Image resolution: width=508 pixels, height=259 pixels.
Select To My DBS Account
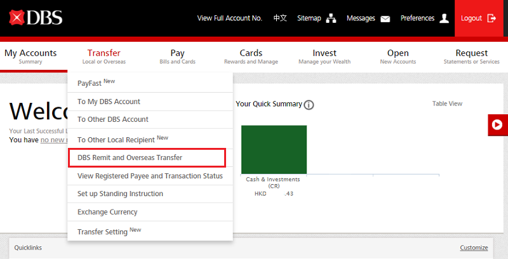[x=109, y=102]
